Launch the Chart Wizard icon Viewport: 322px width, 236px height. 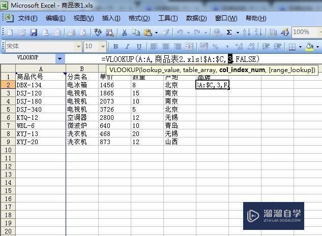click(273, 32)
